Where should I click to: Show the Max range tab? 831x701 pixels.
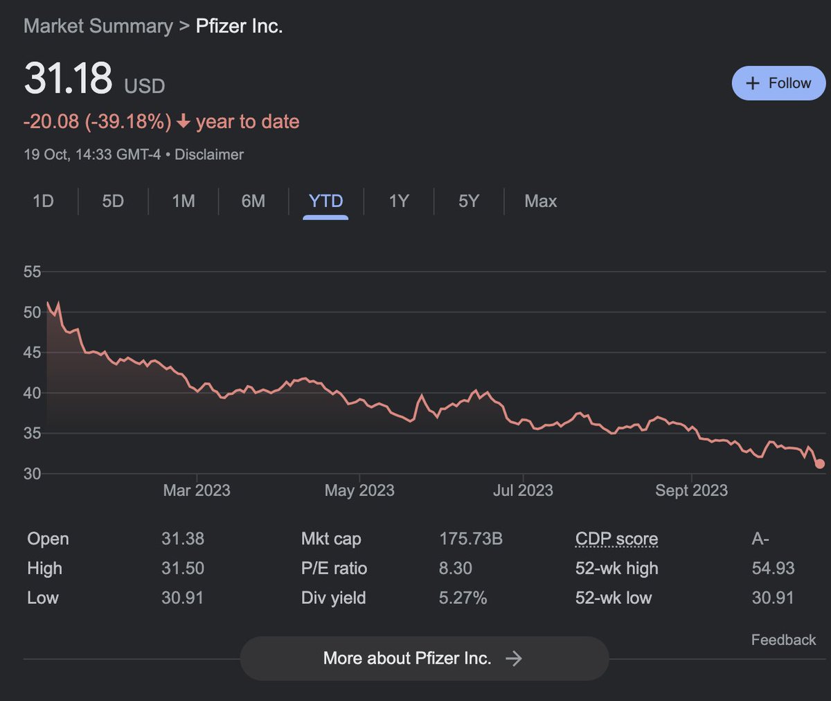tap(541, 201)
